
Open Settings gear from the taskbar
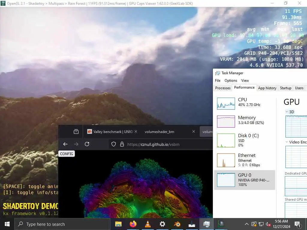click(162, 224)
